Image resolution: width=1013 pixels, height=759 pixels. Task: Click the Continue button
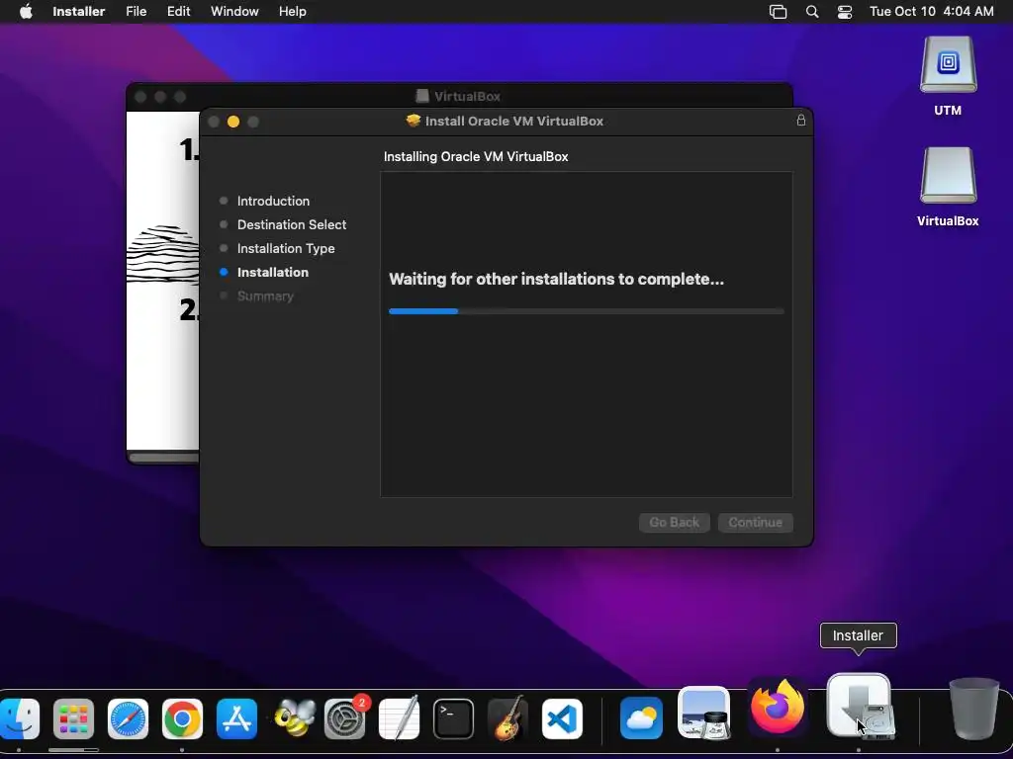[x=755, y=522]
